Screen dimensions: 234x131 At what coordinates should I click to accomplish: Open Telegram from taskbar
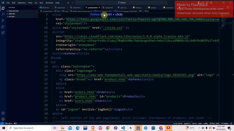[x=146, y=128]
